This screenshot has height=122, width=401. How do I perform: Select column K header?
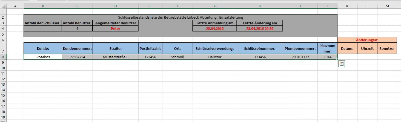point(347,6)
